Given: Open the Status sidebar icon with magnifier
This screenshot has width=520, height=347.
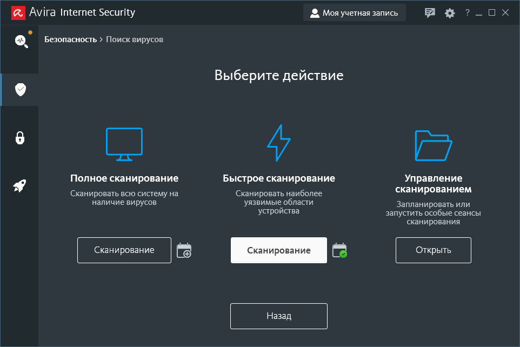Looking at the screenshot, I should pyautogui.click(x=21, y=41).
